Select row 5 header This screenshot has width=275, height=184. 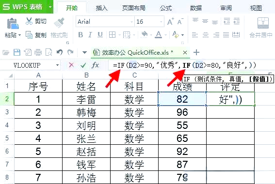(7, 138)
